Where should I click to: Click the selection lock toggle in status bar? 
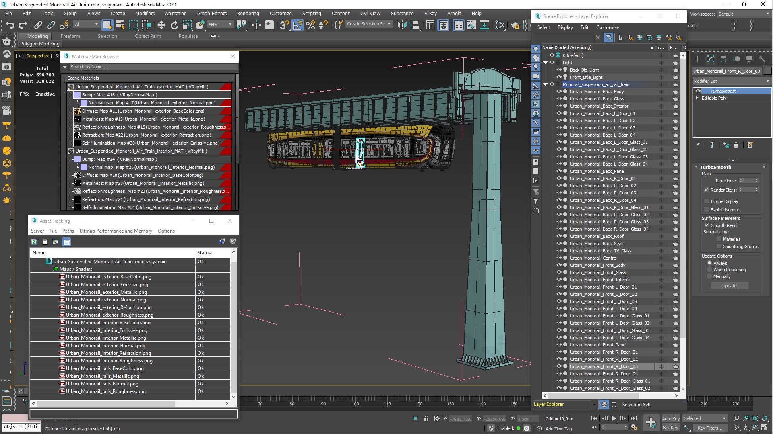click(426, 418)
